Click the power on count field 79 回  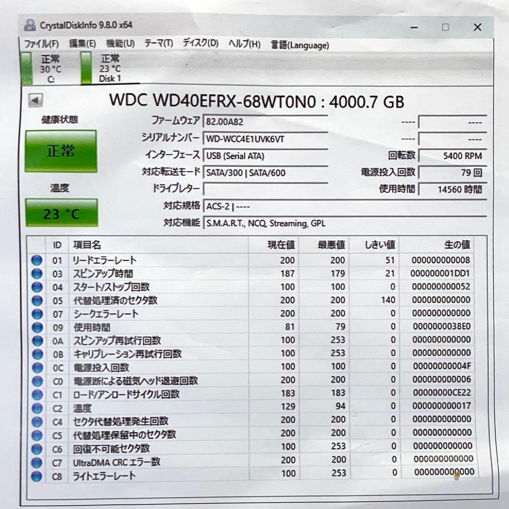point(452,172)
